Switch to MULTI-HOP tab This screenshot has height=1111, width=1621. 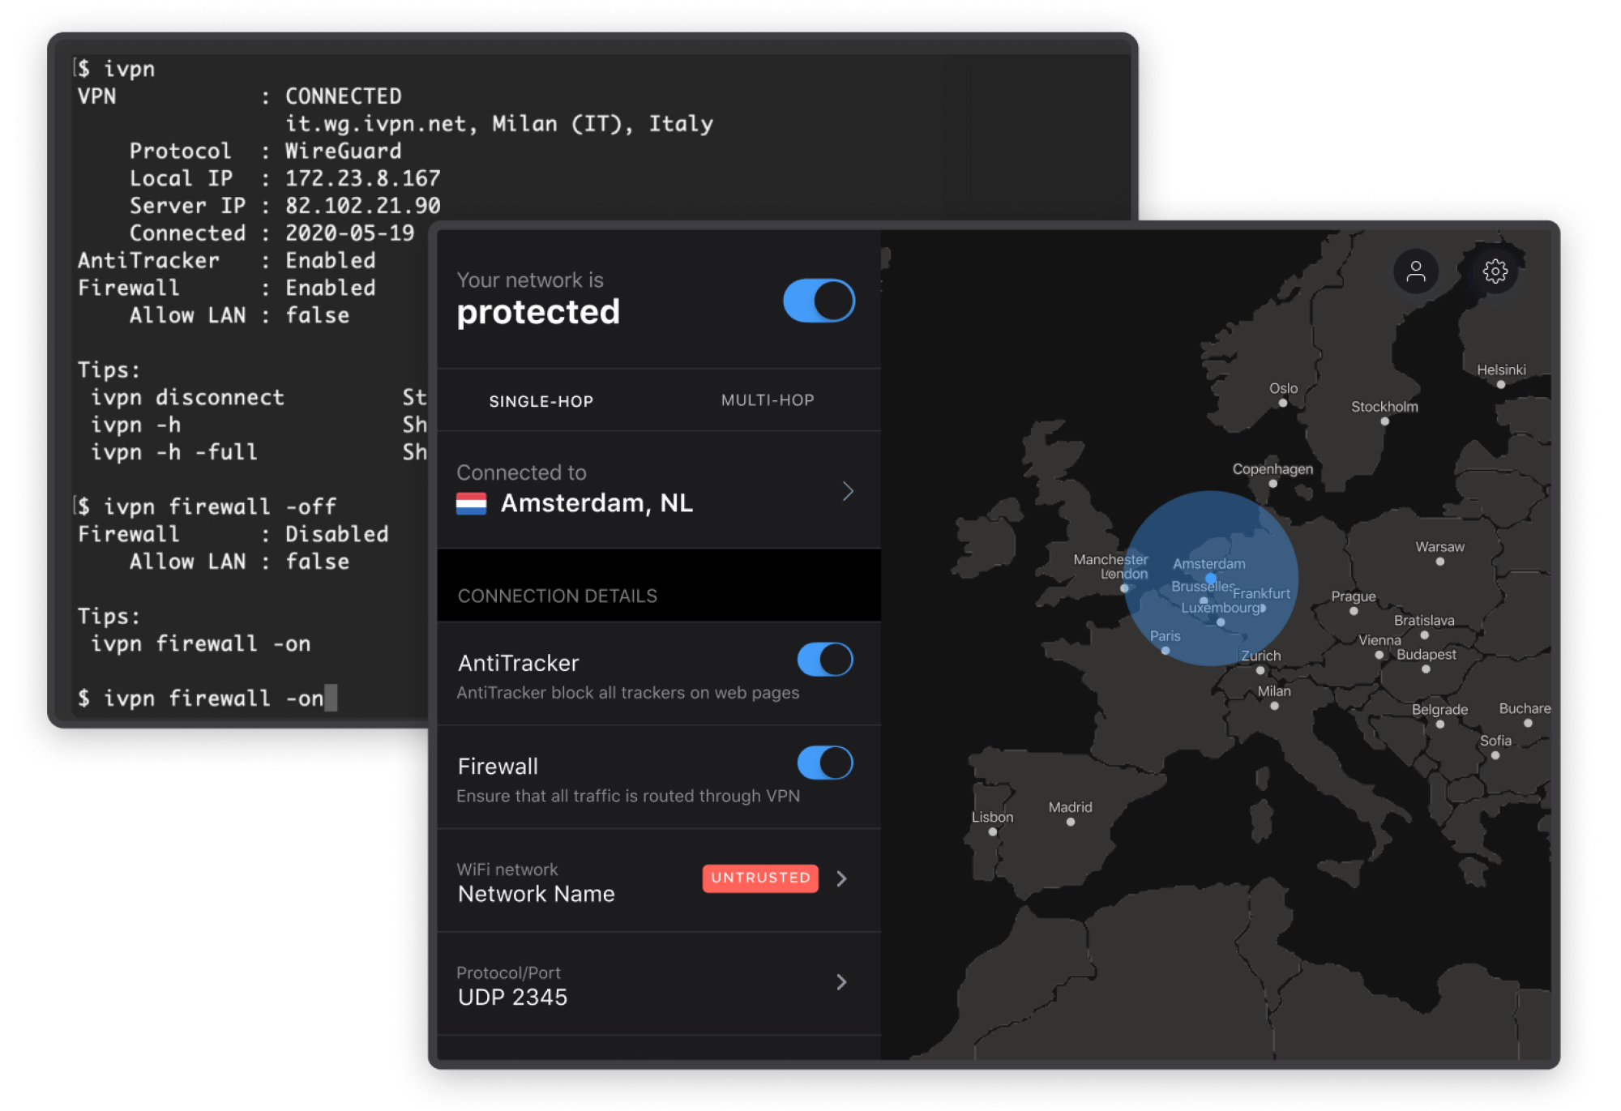[x=768, y=400]
